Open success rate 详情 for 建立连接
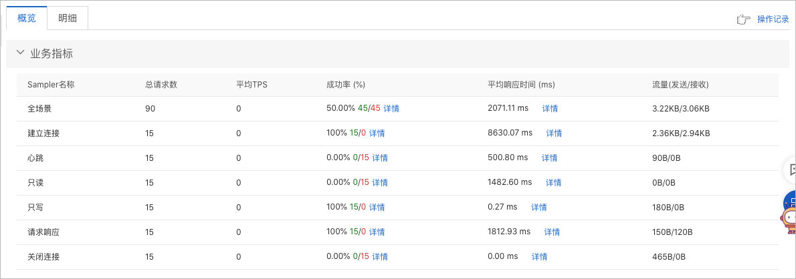Screen dimensions: 796x279 coord(377,133)
